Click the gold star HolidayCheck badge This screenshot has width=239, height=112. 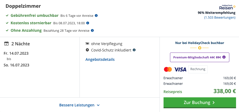pos(200,48)
